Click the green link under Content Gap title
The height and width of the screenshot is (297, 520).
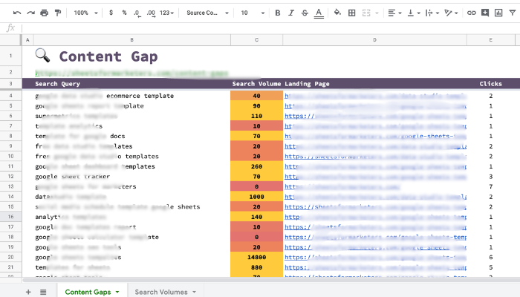[131, 73]
